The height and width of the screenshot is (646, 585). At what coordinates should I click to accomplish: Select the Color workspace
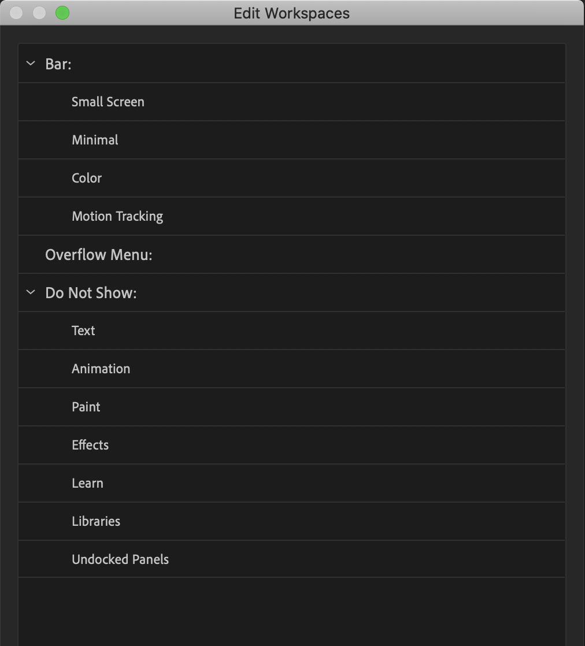pyautogui.click(x=86, y=178)
